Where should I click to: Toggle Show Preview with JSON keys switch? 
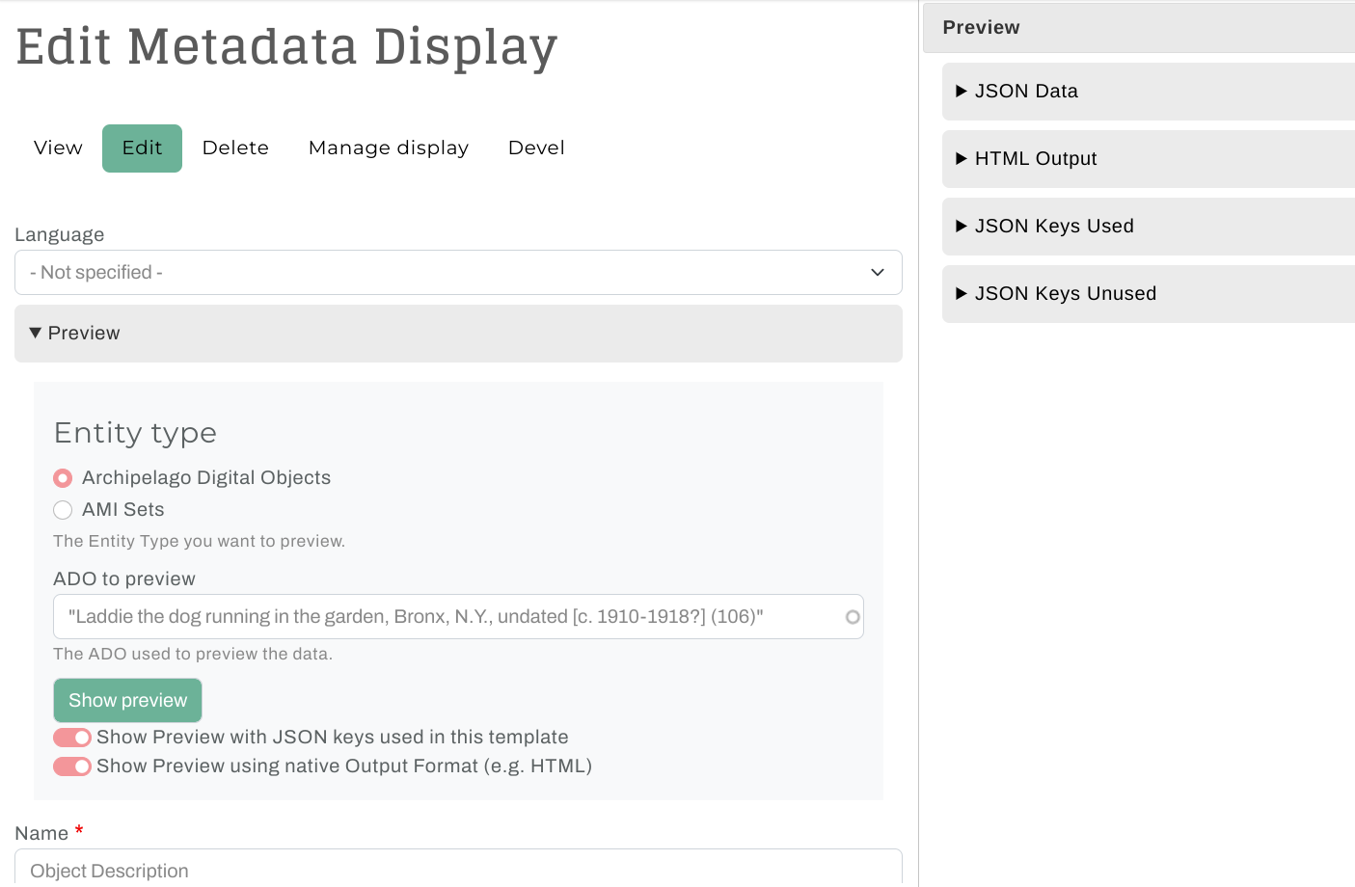(x=72, y=738)
